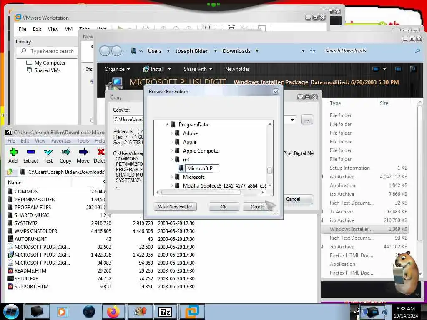The width and height of the screenshot is (427, 320).
Task: Click the Users breadcrumb in address bar
Action: click(x=155, y=51)
